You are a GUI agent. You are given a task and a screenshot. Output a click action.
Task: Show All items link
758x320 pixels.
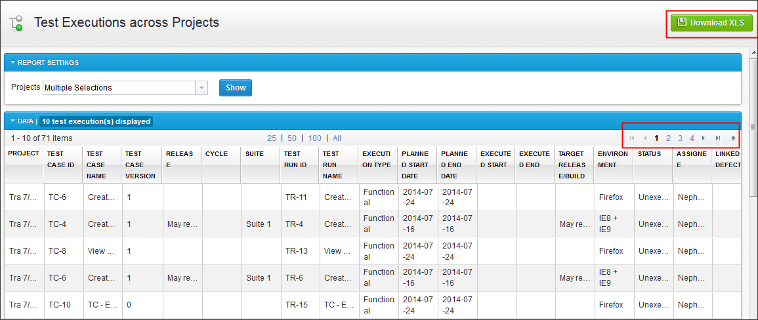337,138
